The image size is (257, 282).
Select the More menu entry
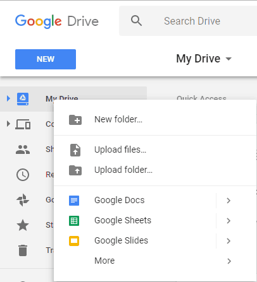[x=155, y=261]
